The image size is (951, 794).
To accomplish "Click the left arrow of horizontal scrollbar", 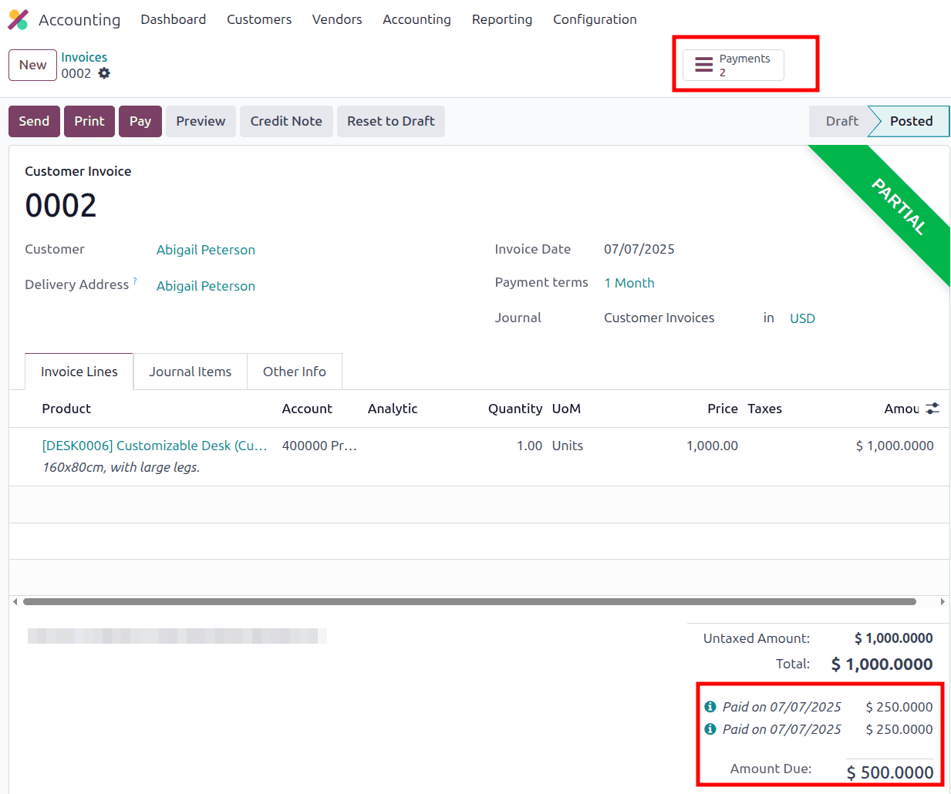I will (x=15, y=601).
